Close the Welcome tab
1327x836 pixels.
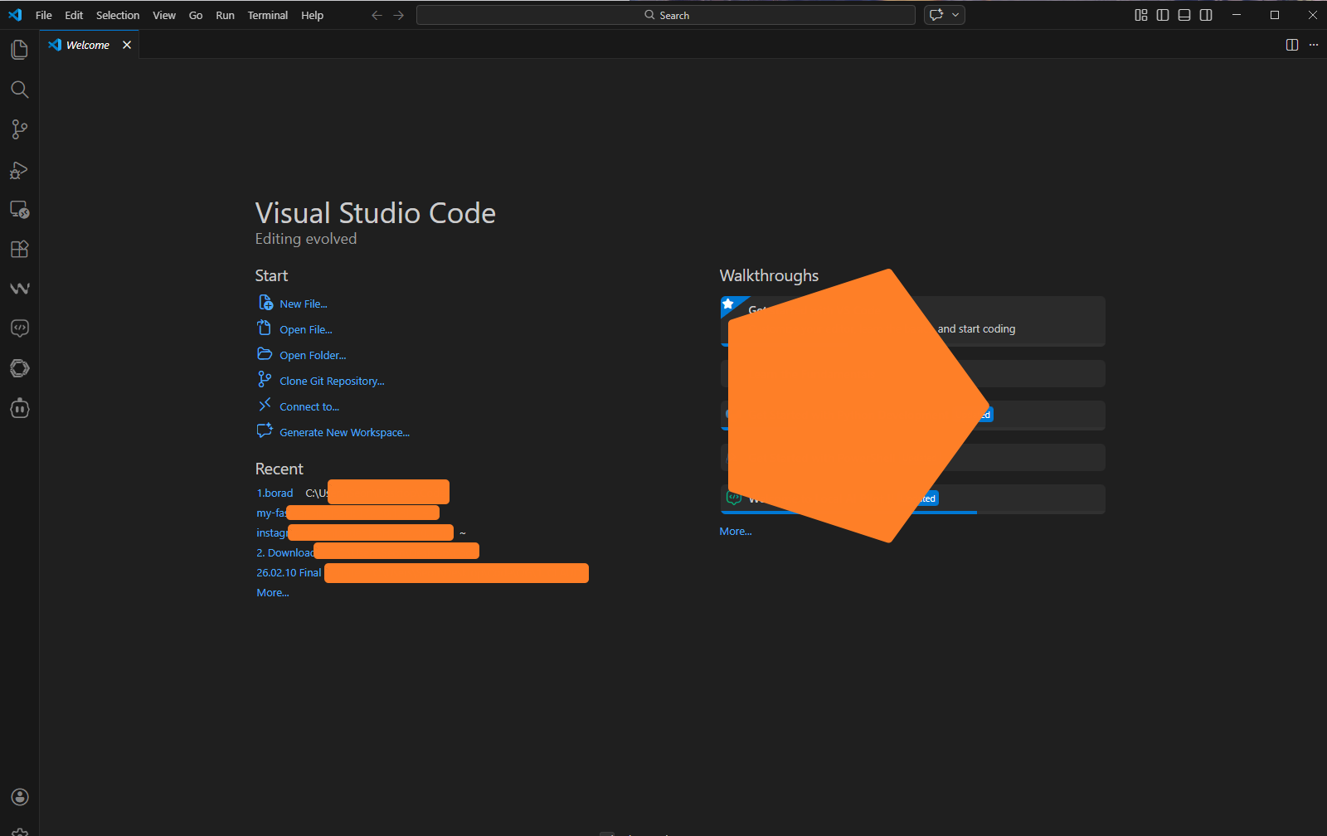point(127,45)
